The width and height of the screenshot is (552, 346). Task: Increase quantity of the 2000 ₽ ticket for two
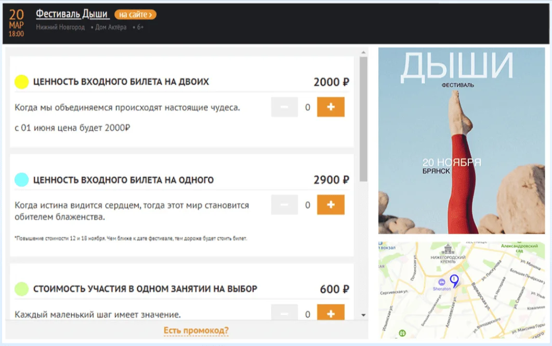point(331,107)
